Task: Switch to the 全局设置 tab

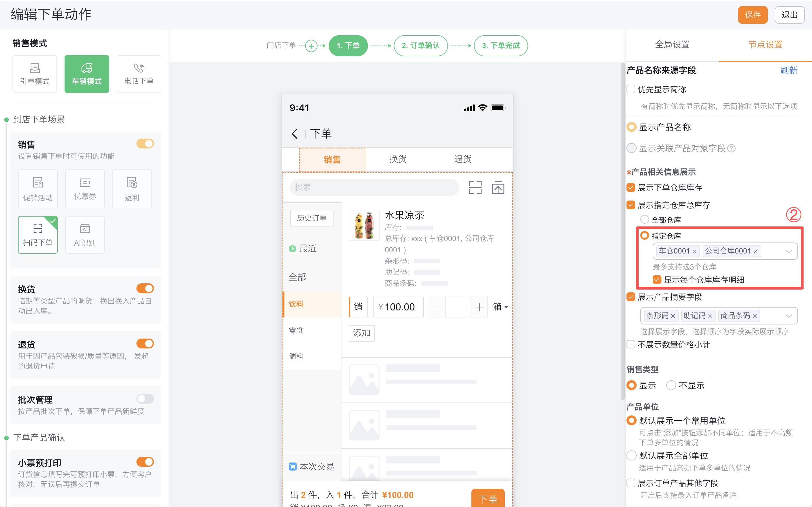Action: click(672, 45)
